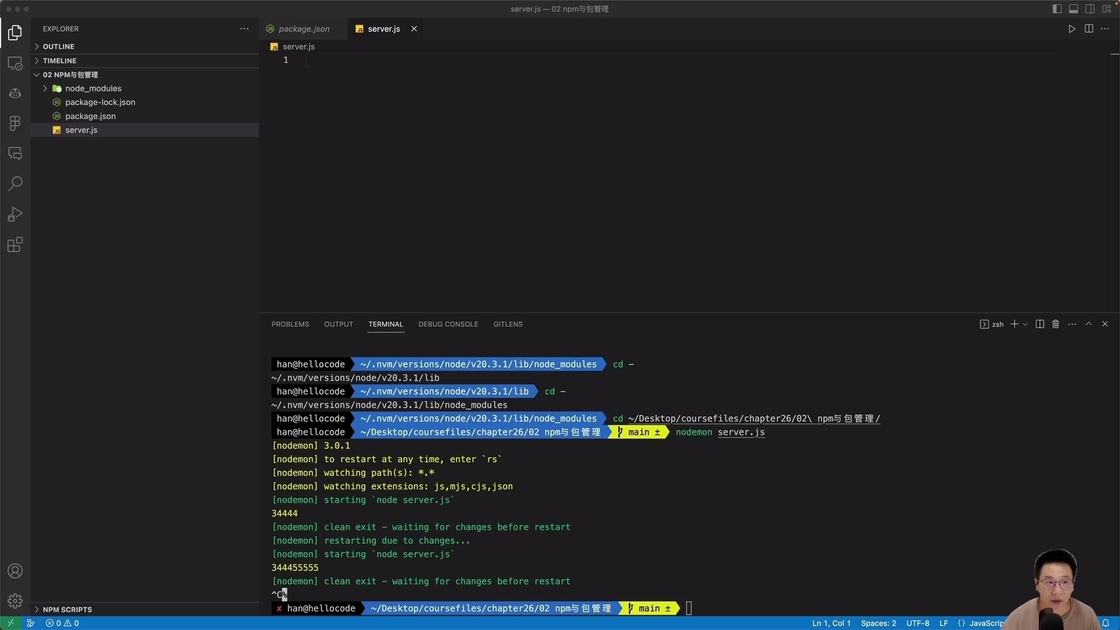Screen dimensions: 1120x630
Task: Run server.js using the play icon
Action: [x=1072, y=28]
